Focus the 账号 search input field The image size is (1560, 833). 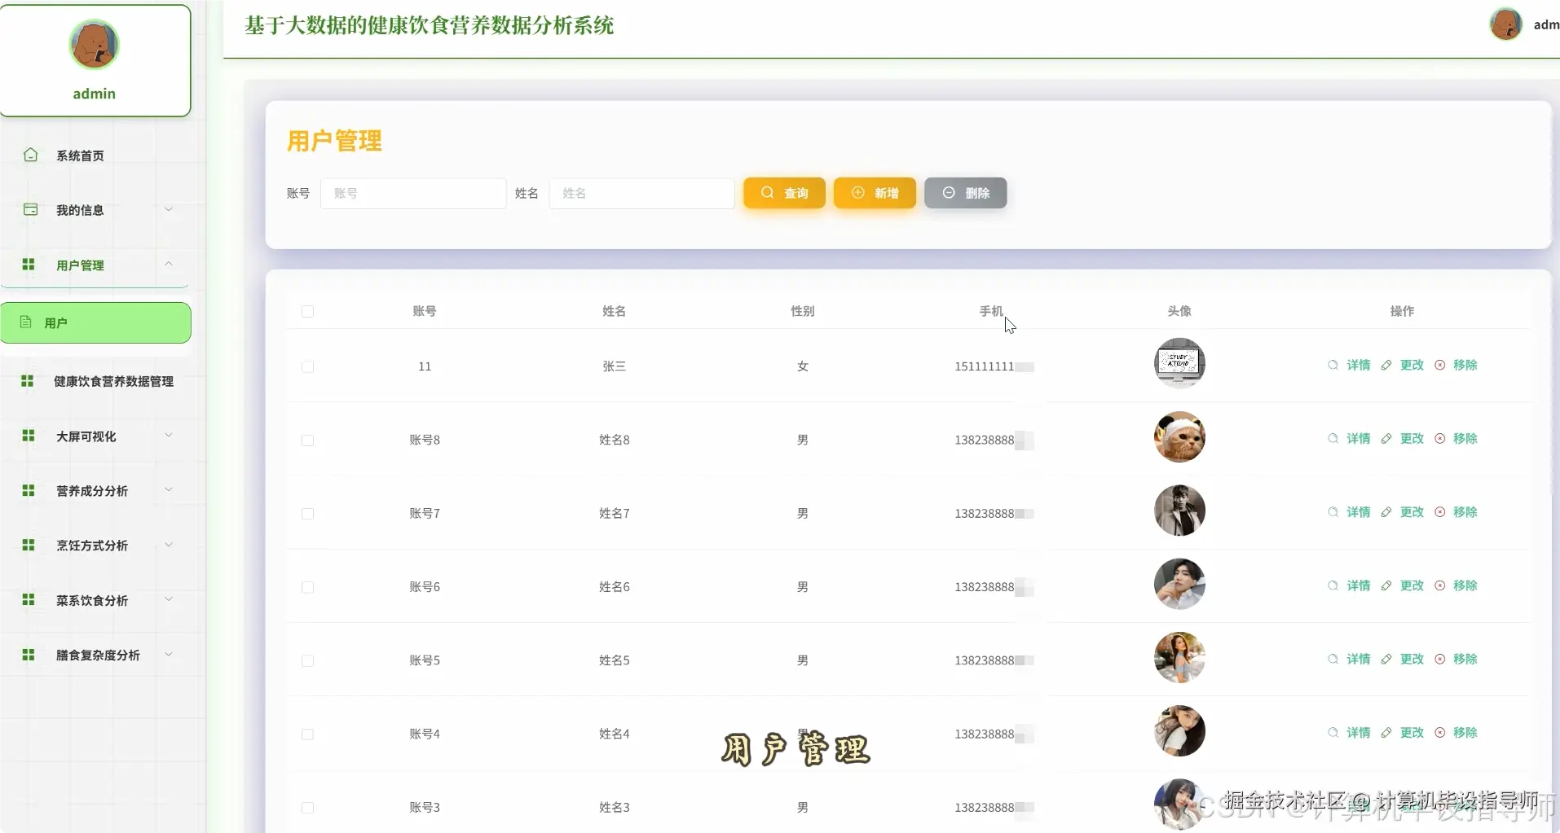pyautogui.click(x=413, y=193)
